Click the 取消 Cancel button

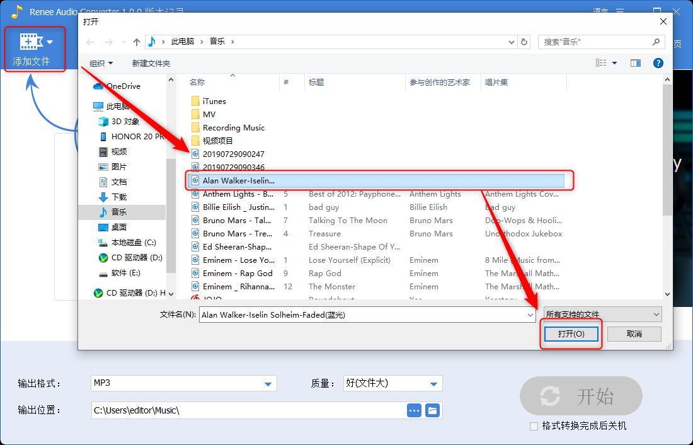[634, 334]
